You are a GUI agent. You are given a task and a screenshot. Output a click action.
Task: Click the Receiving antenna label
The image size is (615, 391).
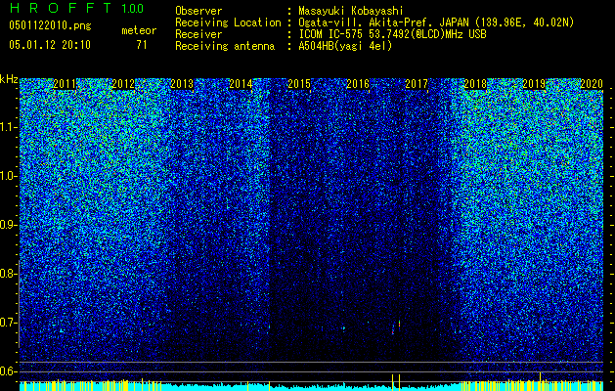tap(225, 46)
